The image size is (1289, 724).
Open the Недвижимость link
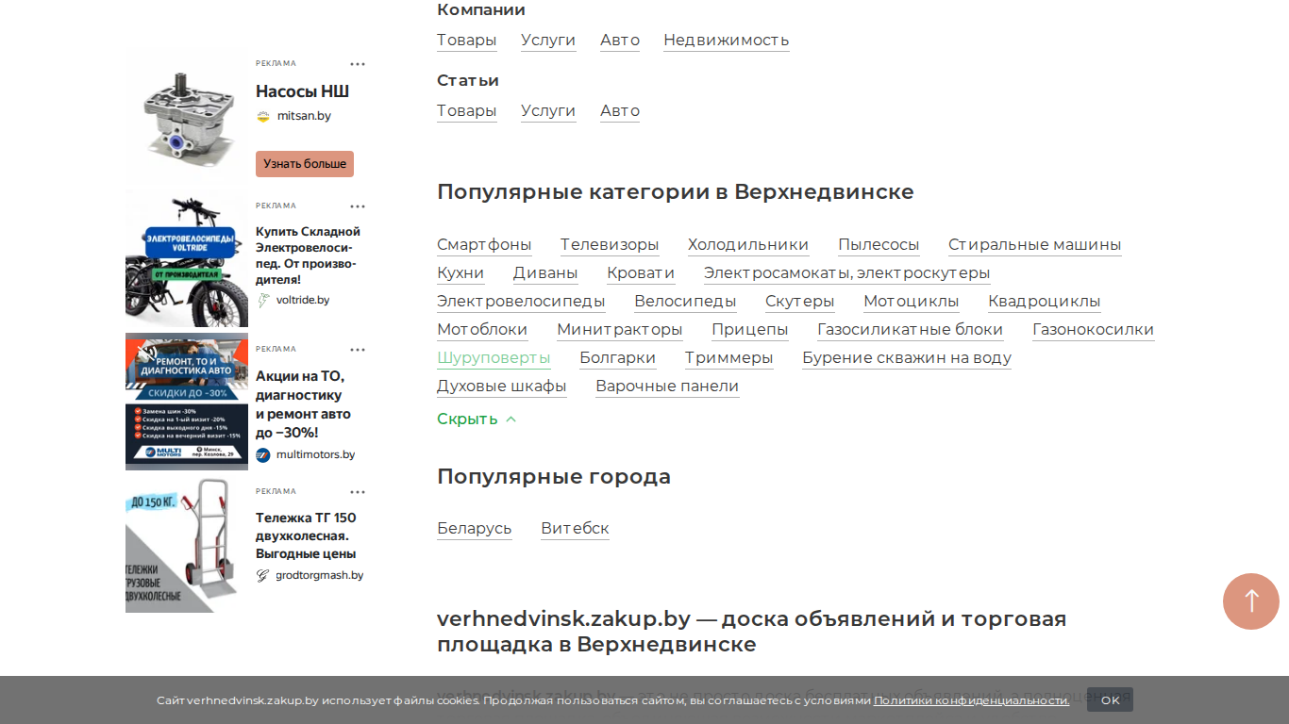tap(727, 41)
